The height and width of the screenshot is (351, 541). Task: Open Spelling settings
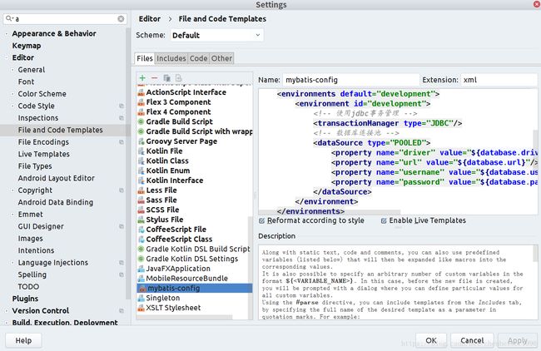click(x=32, y=274)
